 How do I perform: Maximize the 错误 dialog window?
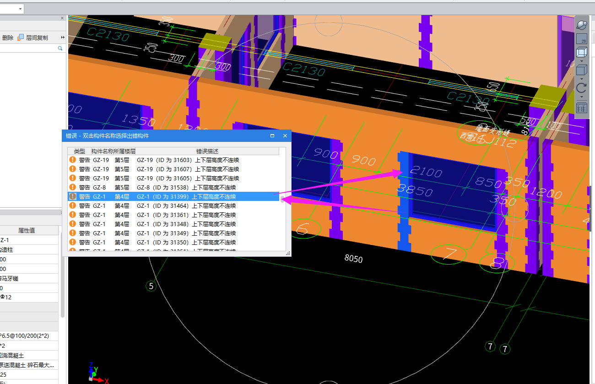coord(272,136)
